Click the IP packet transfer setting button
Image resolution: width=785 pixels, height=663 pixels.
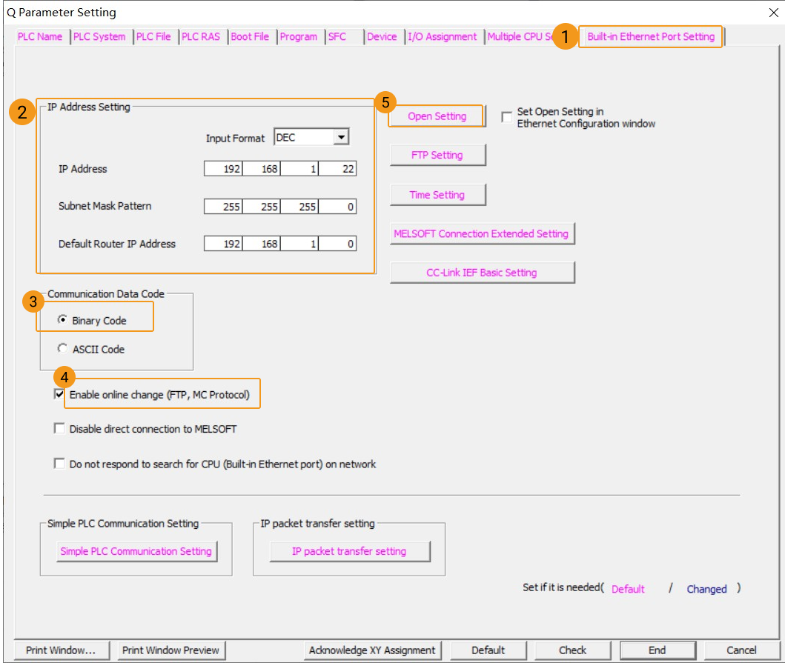pyautogui.click(x=348, y=551)
